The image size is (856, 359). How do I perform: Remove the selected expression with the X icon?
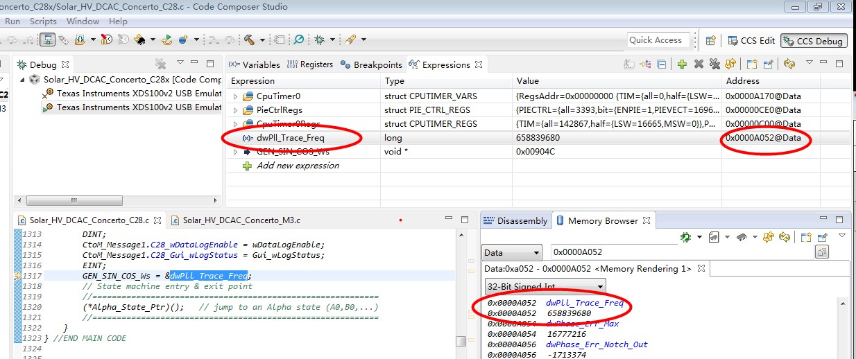point(699,64)
